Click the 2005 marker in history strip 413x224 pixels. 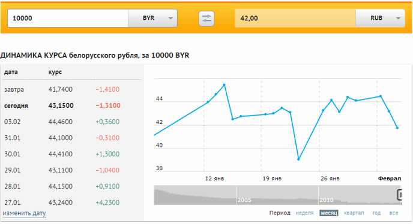click(244, 200)
